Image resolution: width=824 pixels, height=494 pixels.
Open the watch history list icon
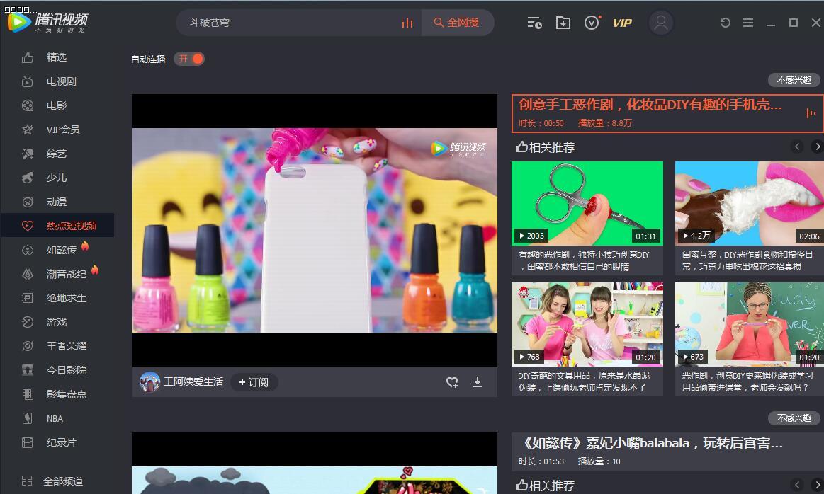click(x=534, y=23)
